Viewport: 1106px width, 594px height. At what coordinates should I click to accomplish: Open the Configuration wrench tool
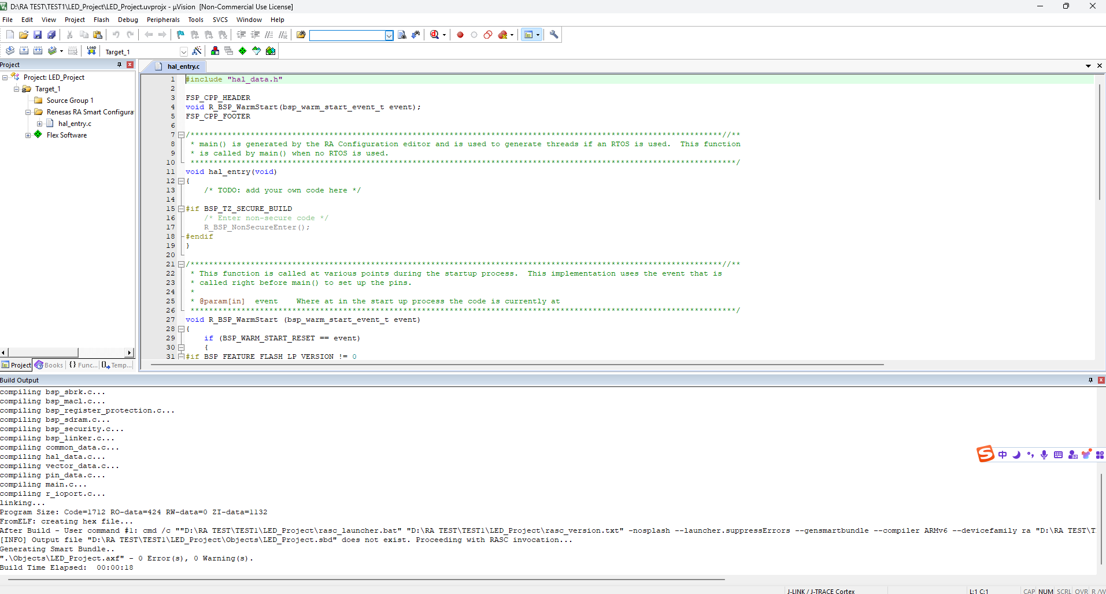pos(554,35)
